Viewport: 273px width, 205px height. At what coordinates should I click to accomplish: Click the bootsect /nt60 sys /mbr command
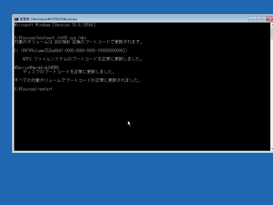(x=62, y=38)
